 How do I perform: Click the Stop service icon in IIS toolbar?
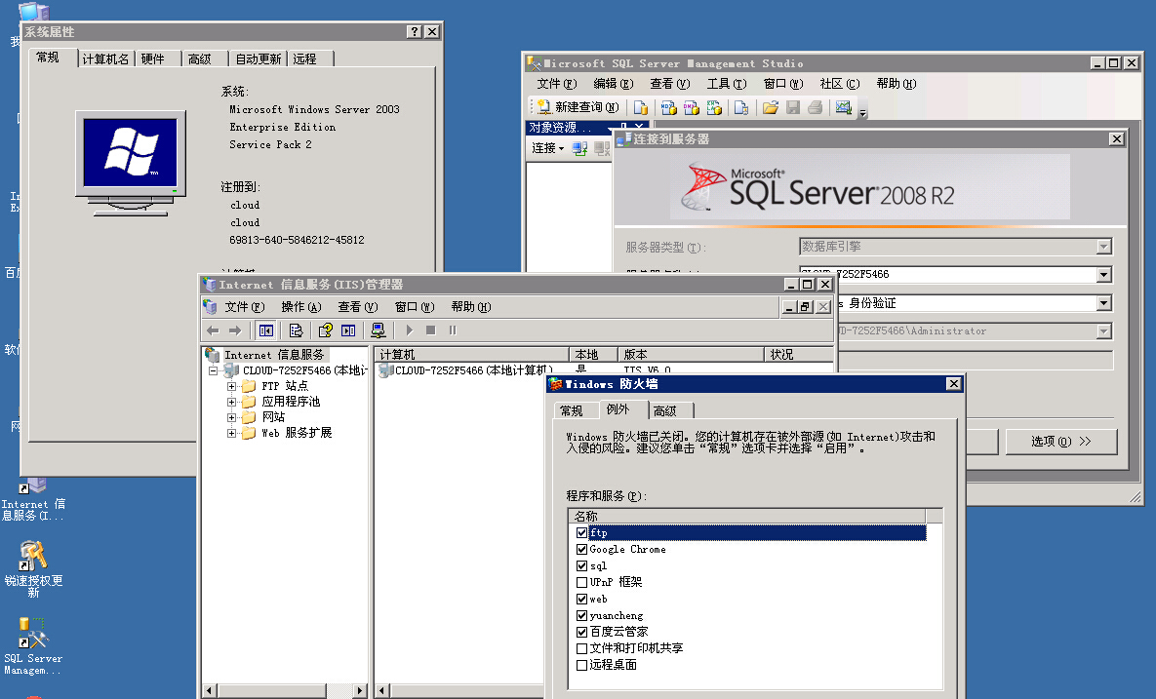point(431,330)
